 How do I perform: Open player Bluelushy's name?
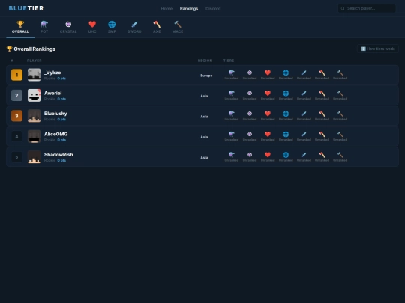click(x=55, y=114)
